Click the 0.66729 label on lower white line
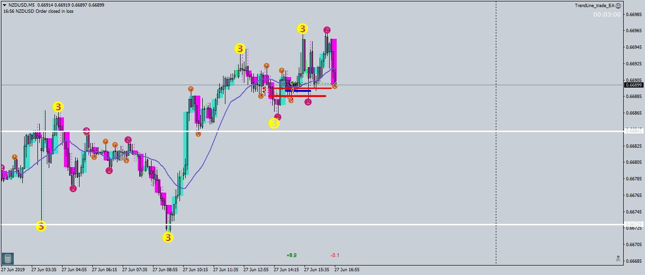This screenshot has height=275, width=645. (634, 224)
